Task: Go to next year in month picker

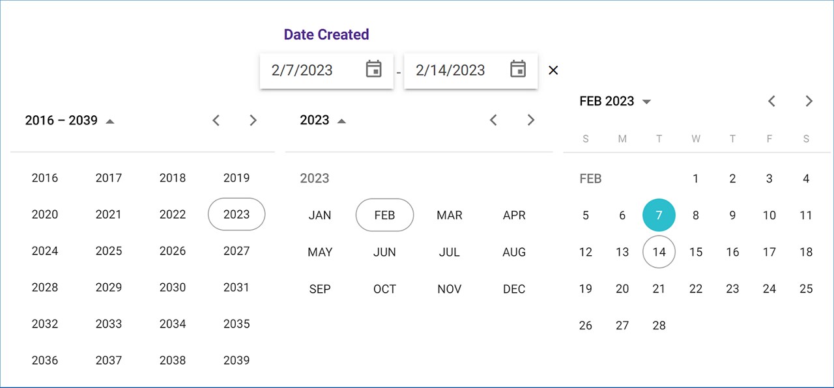Action: [x=531, y=120]
